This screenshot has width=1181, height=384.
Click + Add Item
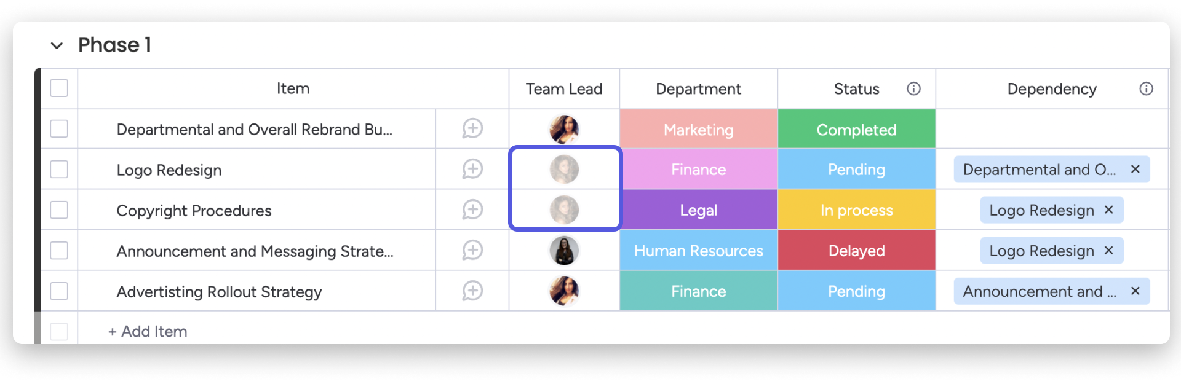point(148,331)
